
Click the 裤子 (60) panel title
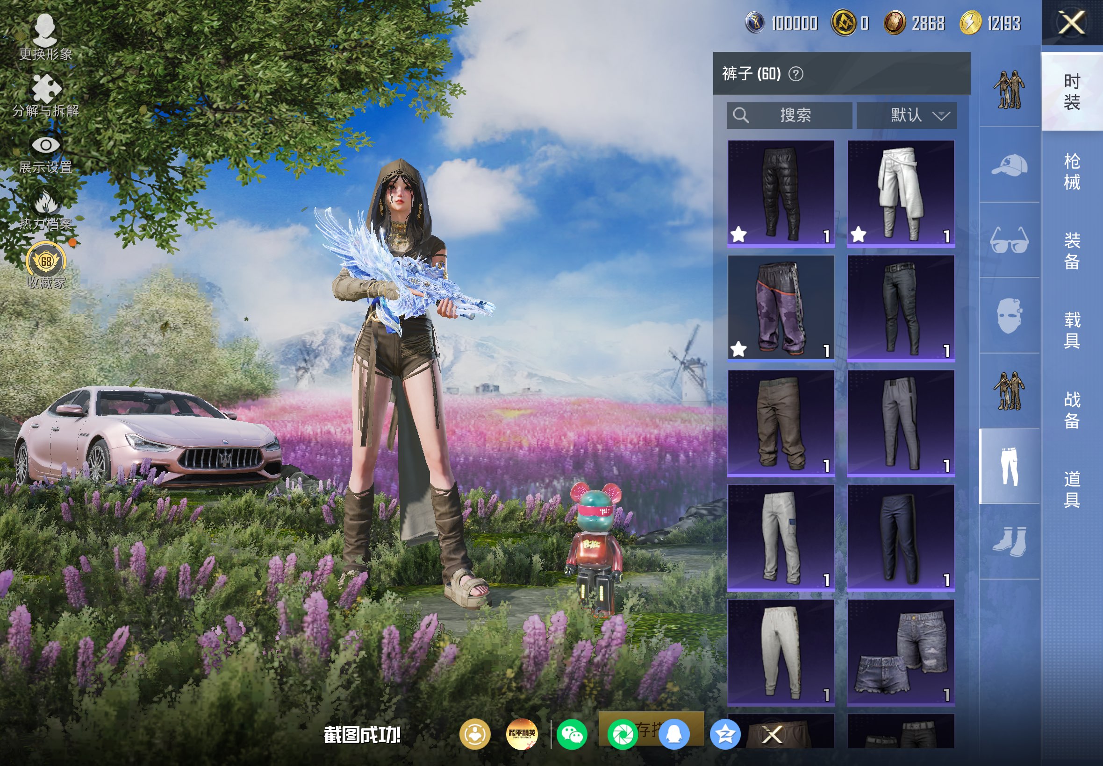752,74
